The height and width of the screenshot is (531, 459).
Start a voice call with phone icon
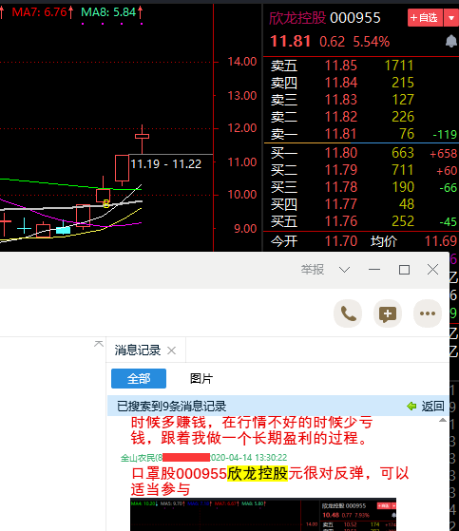click(348, 313)
